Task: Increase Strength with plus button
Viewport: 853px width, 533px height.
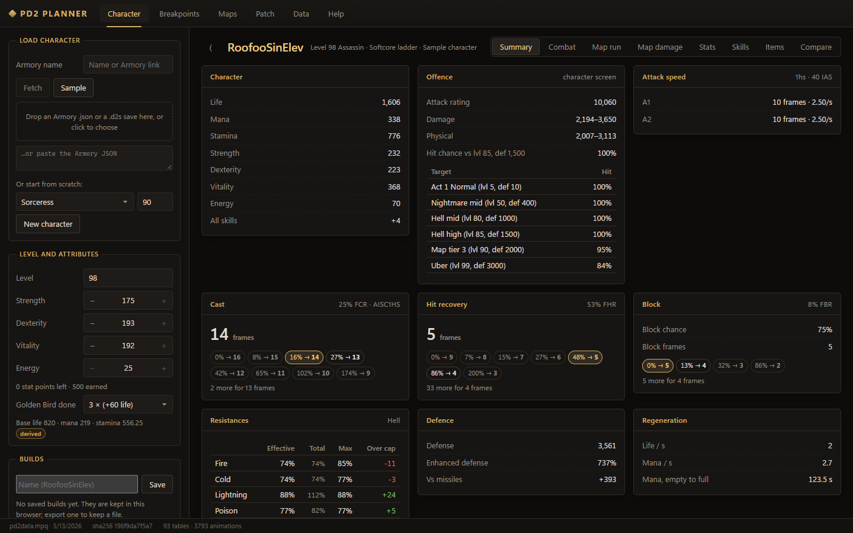Action: (x=164, y=301)
